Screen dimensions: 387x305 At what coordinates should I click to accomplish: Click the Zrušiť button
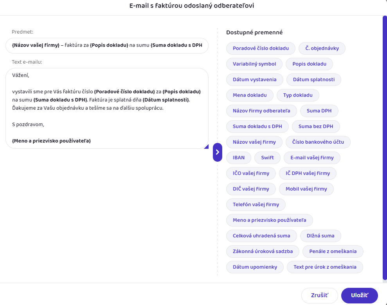click(x=319, y=296)
